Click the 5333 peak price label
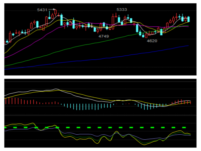This screenshot has height=151, width=201. click(x=122, y=10)
